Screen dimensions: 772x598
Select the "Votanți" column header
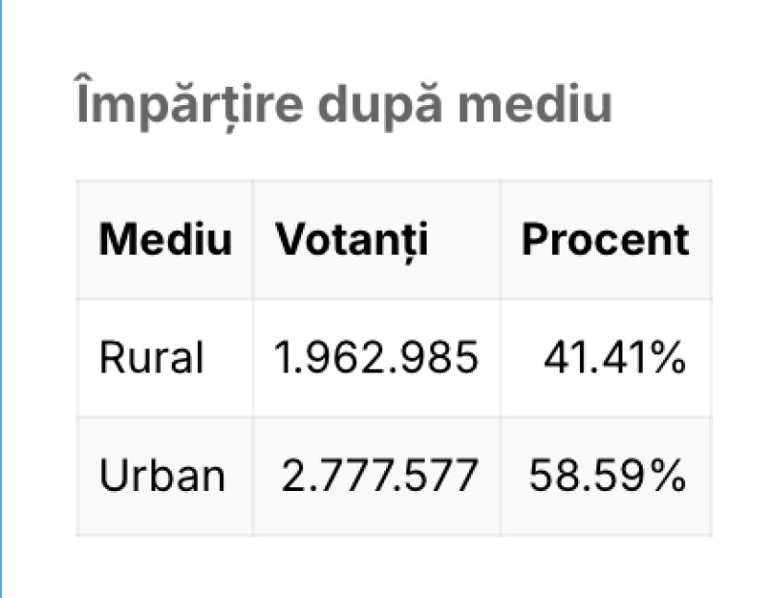click(351, 241)
